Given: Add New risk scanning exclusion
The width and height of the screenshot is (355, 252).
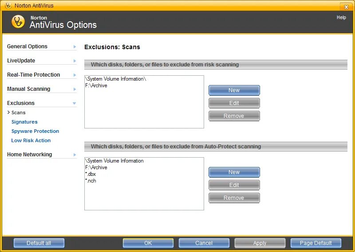Looking at the screenshot, I should click(x=234, y=90).
